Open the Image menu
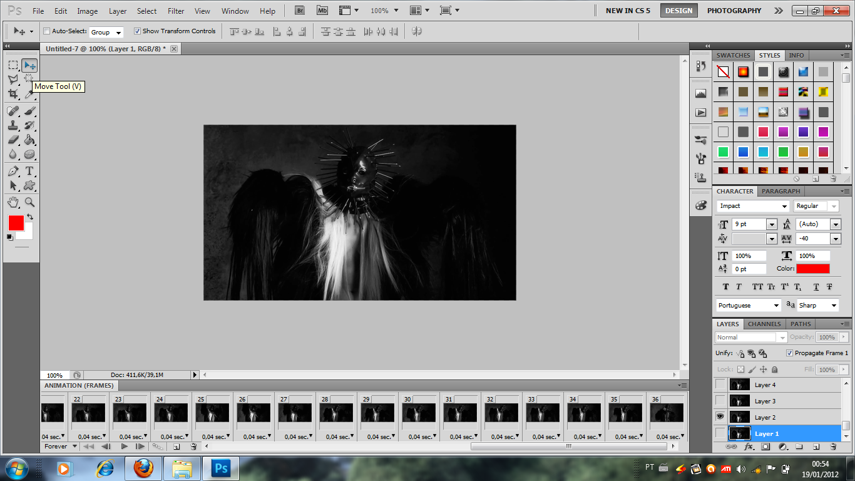855x481 pixels. 87,11
